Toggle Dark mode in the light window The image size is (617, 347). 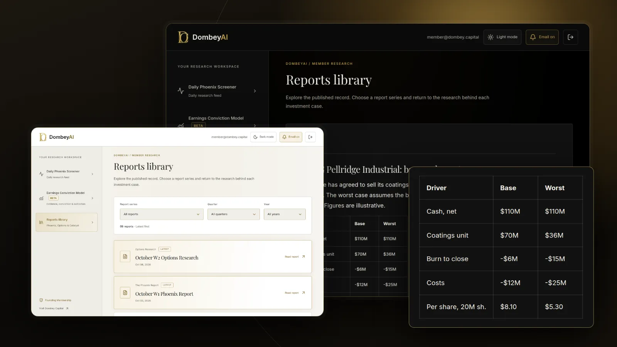click(263, 137)
